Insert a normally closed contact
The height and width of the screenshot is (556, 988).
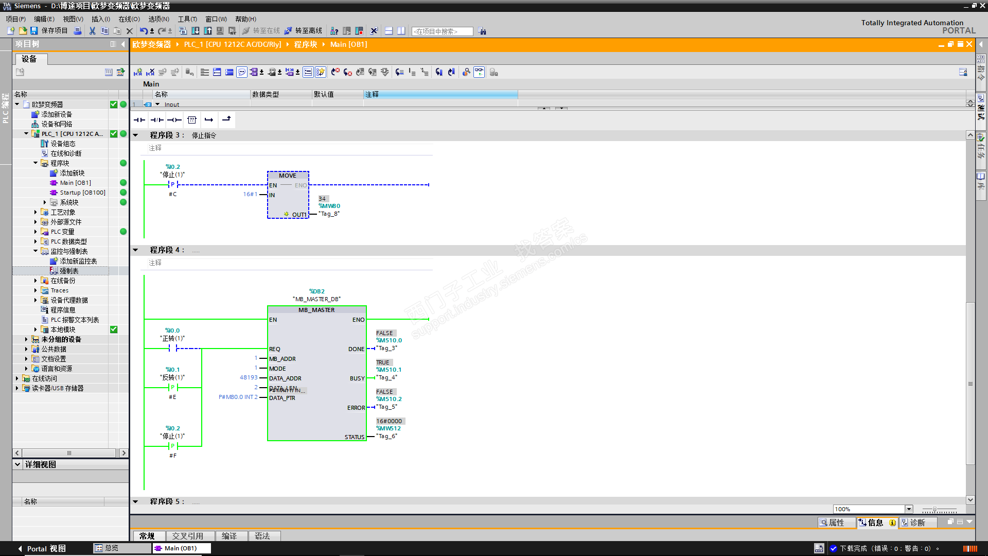(157, 120)
